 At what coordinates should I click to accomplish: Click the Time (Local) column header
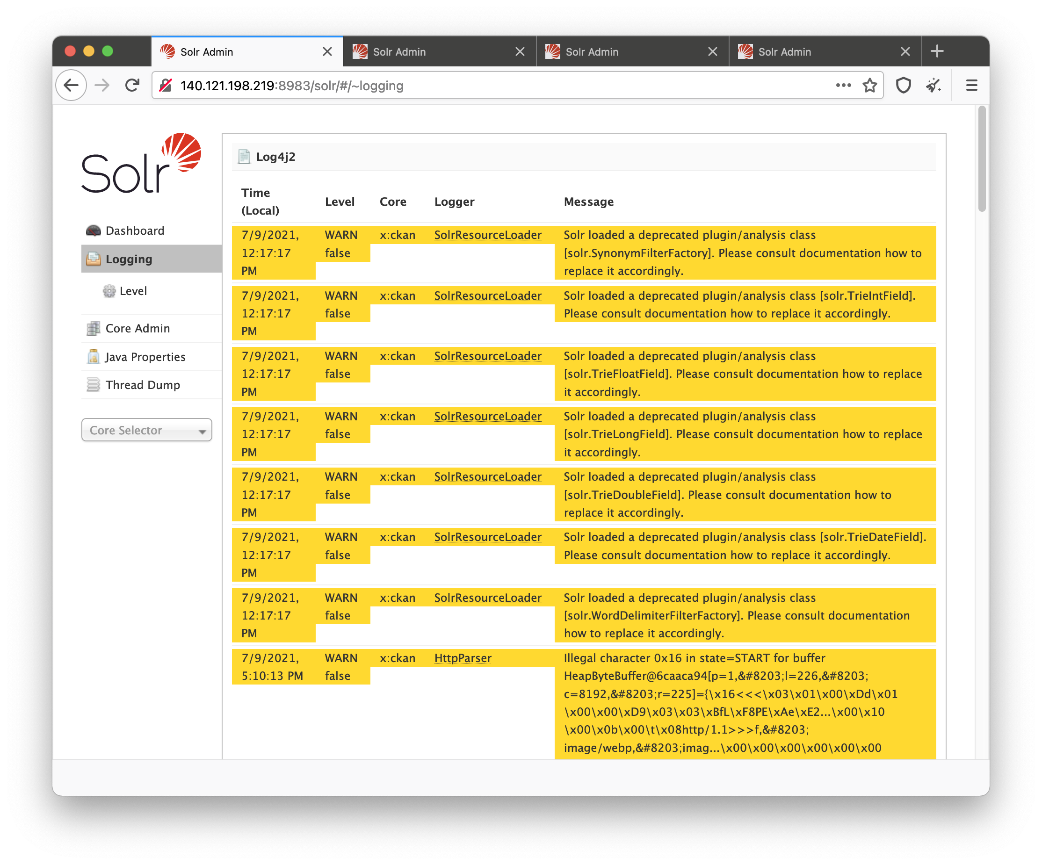(x=260, y=202)
